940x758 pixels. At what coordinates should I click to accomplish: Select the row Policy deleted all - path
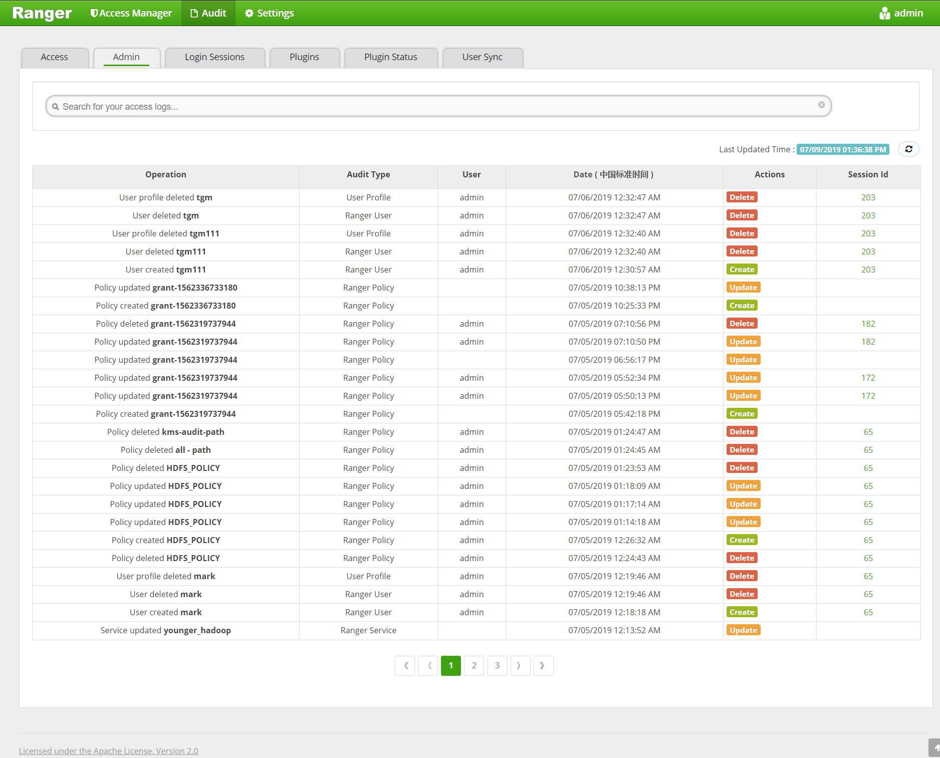476,450
